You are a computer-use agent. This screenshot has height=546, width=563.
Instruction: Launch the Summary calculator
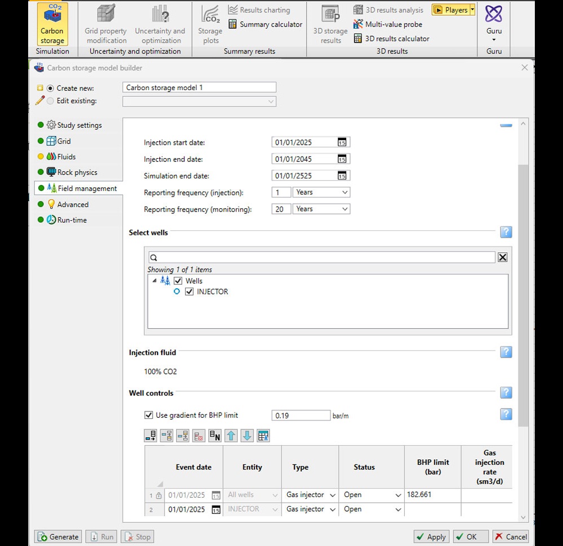[x=265, y=24]
